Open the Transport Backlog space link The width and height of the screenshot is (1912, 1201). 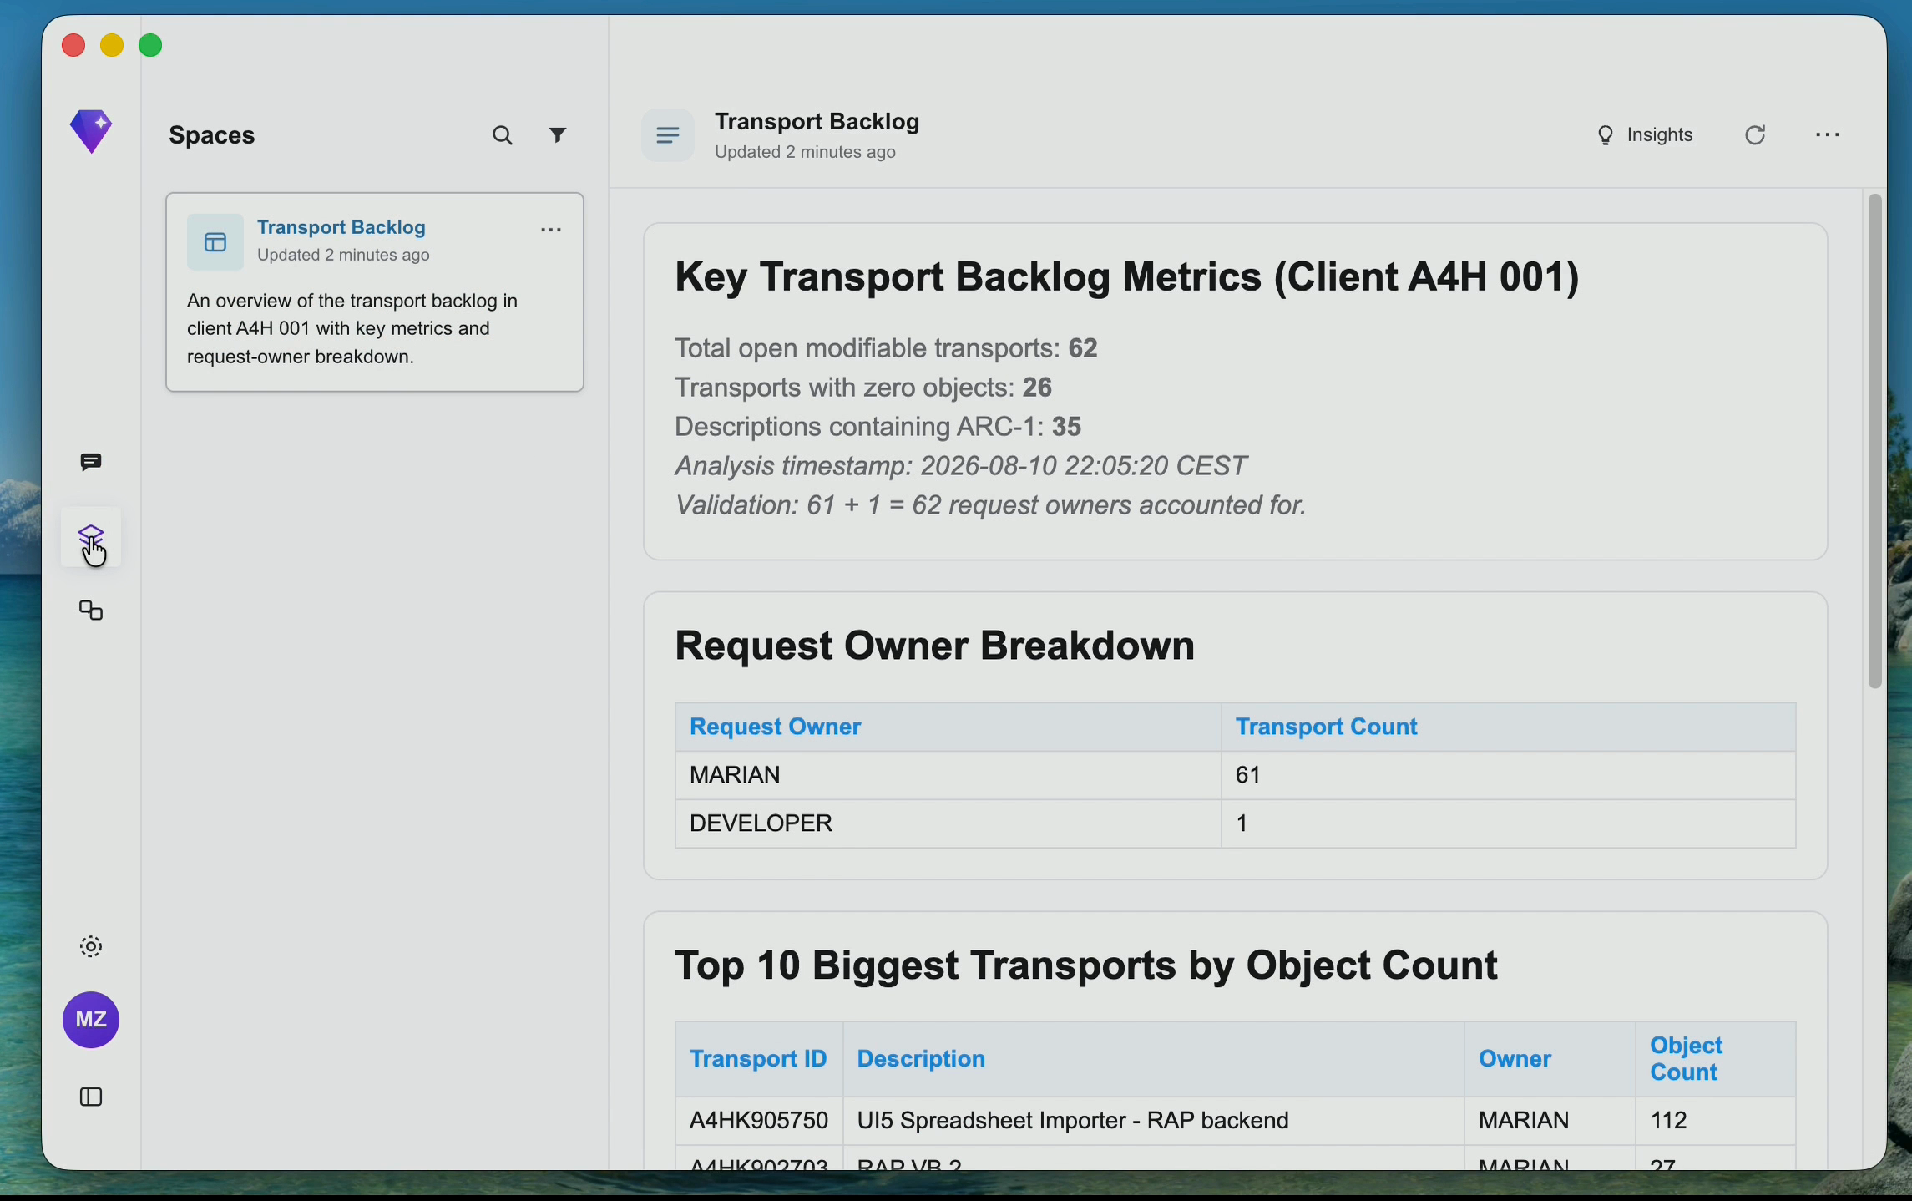point(341,227)
